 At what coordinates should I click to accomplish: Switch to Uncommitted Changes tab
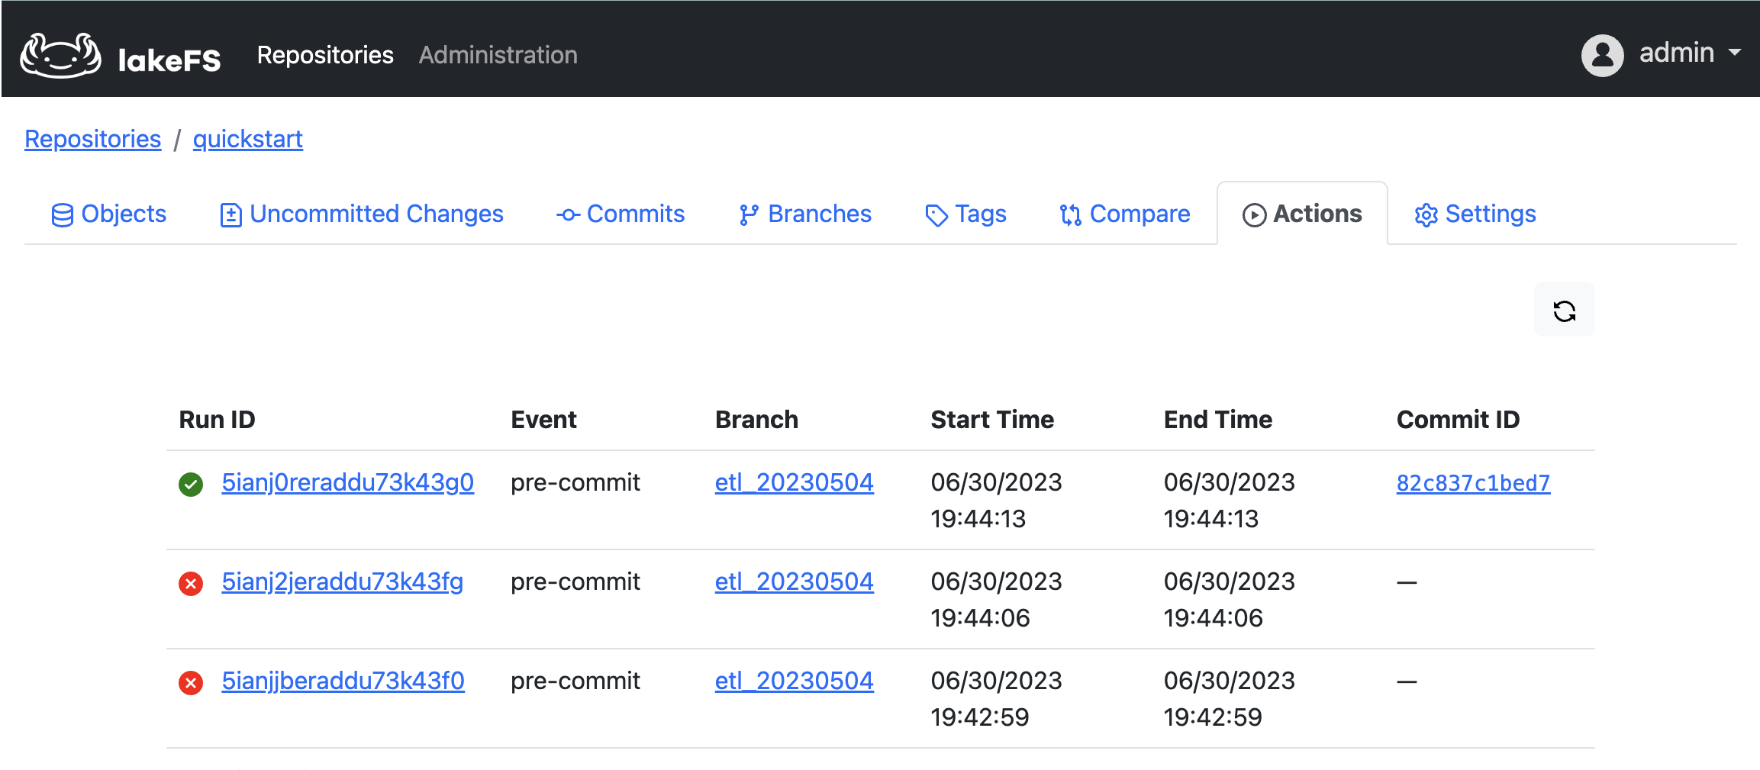pos(362,214)
